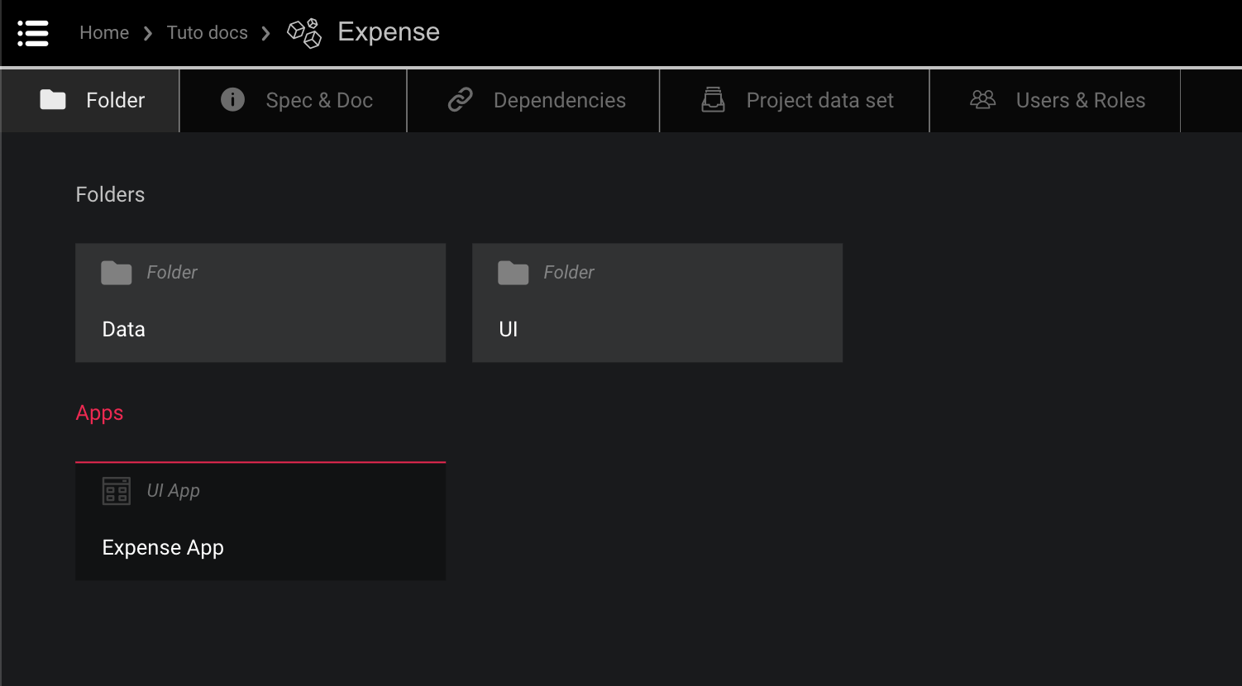This screenshot has height=686, width=1242.
Task: Click the people icon on Users & Roles tab
Action: (x=982, y=99)
